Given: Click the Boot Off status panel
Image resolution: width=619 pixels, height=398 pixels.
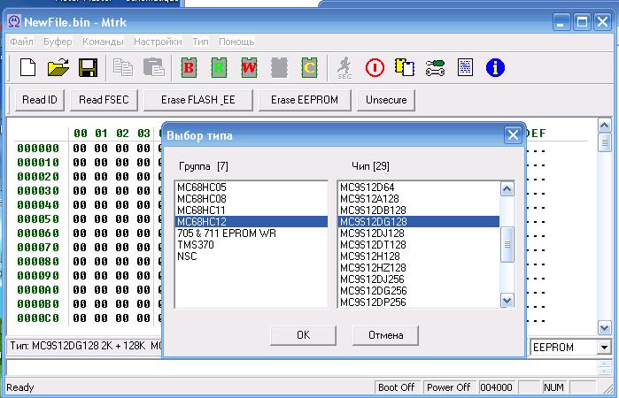Looking at the screenshot, I should click(x=397, y=387).
